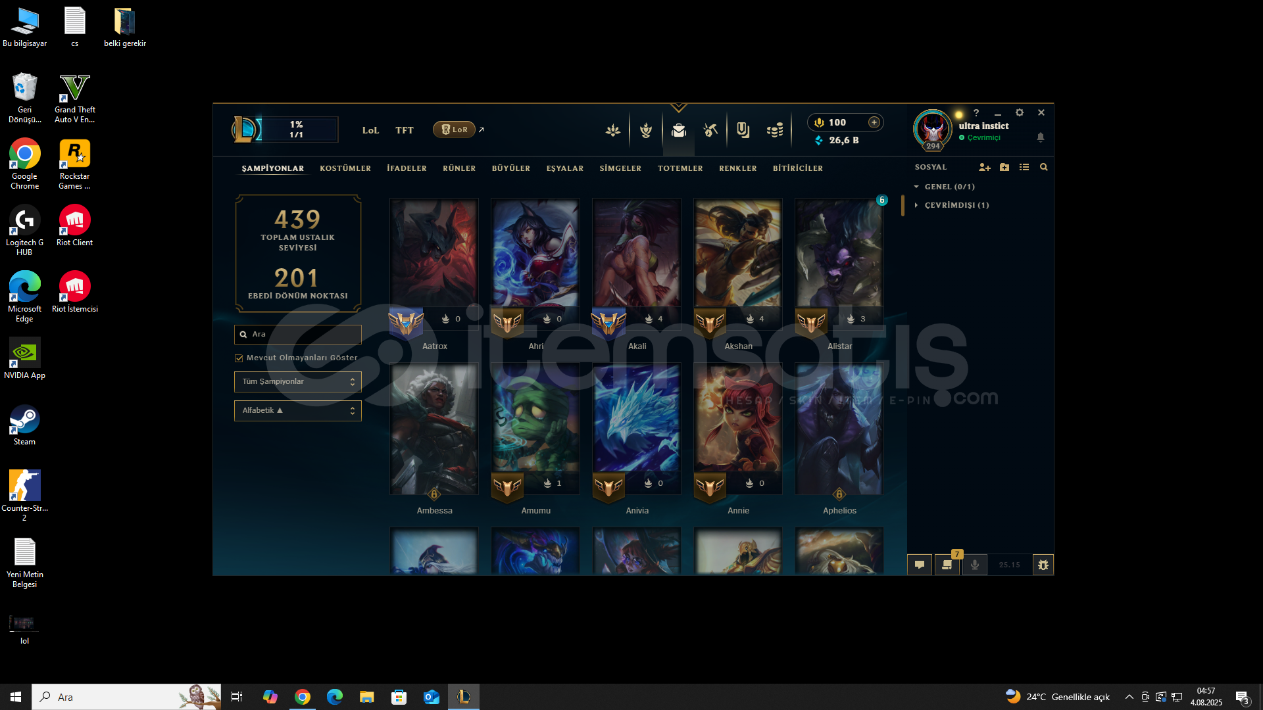
Task: Open the Amumu champion card
Action: tap(535, 429)
